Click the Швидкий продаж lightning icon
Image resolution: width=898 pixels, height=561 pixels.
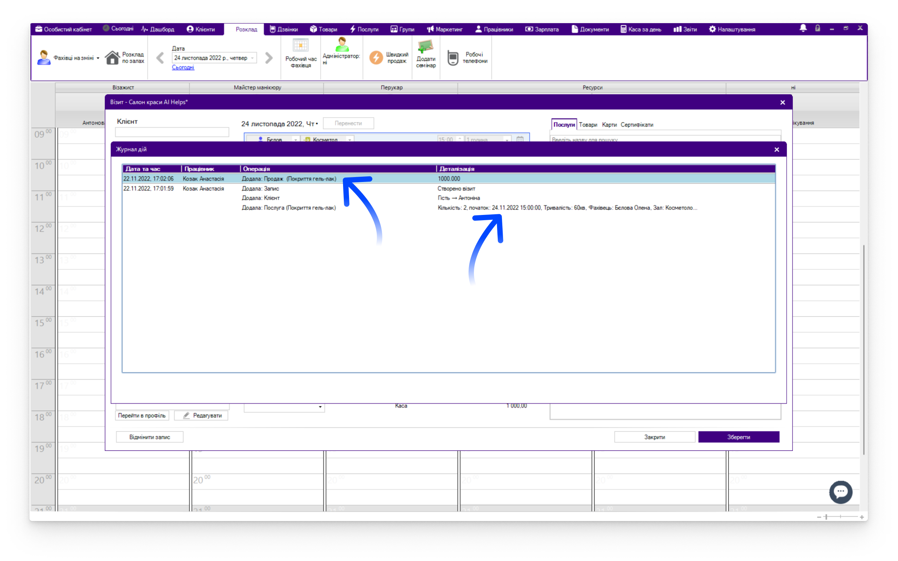click(376, 58)
